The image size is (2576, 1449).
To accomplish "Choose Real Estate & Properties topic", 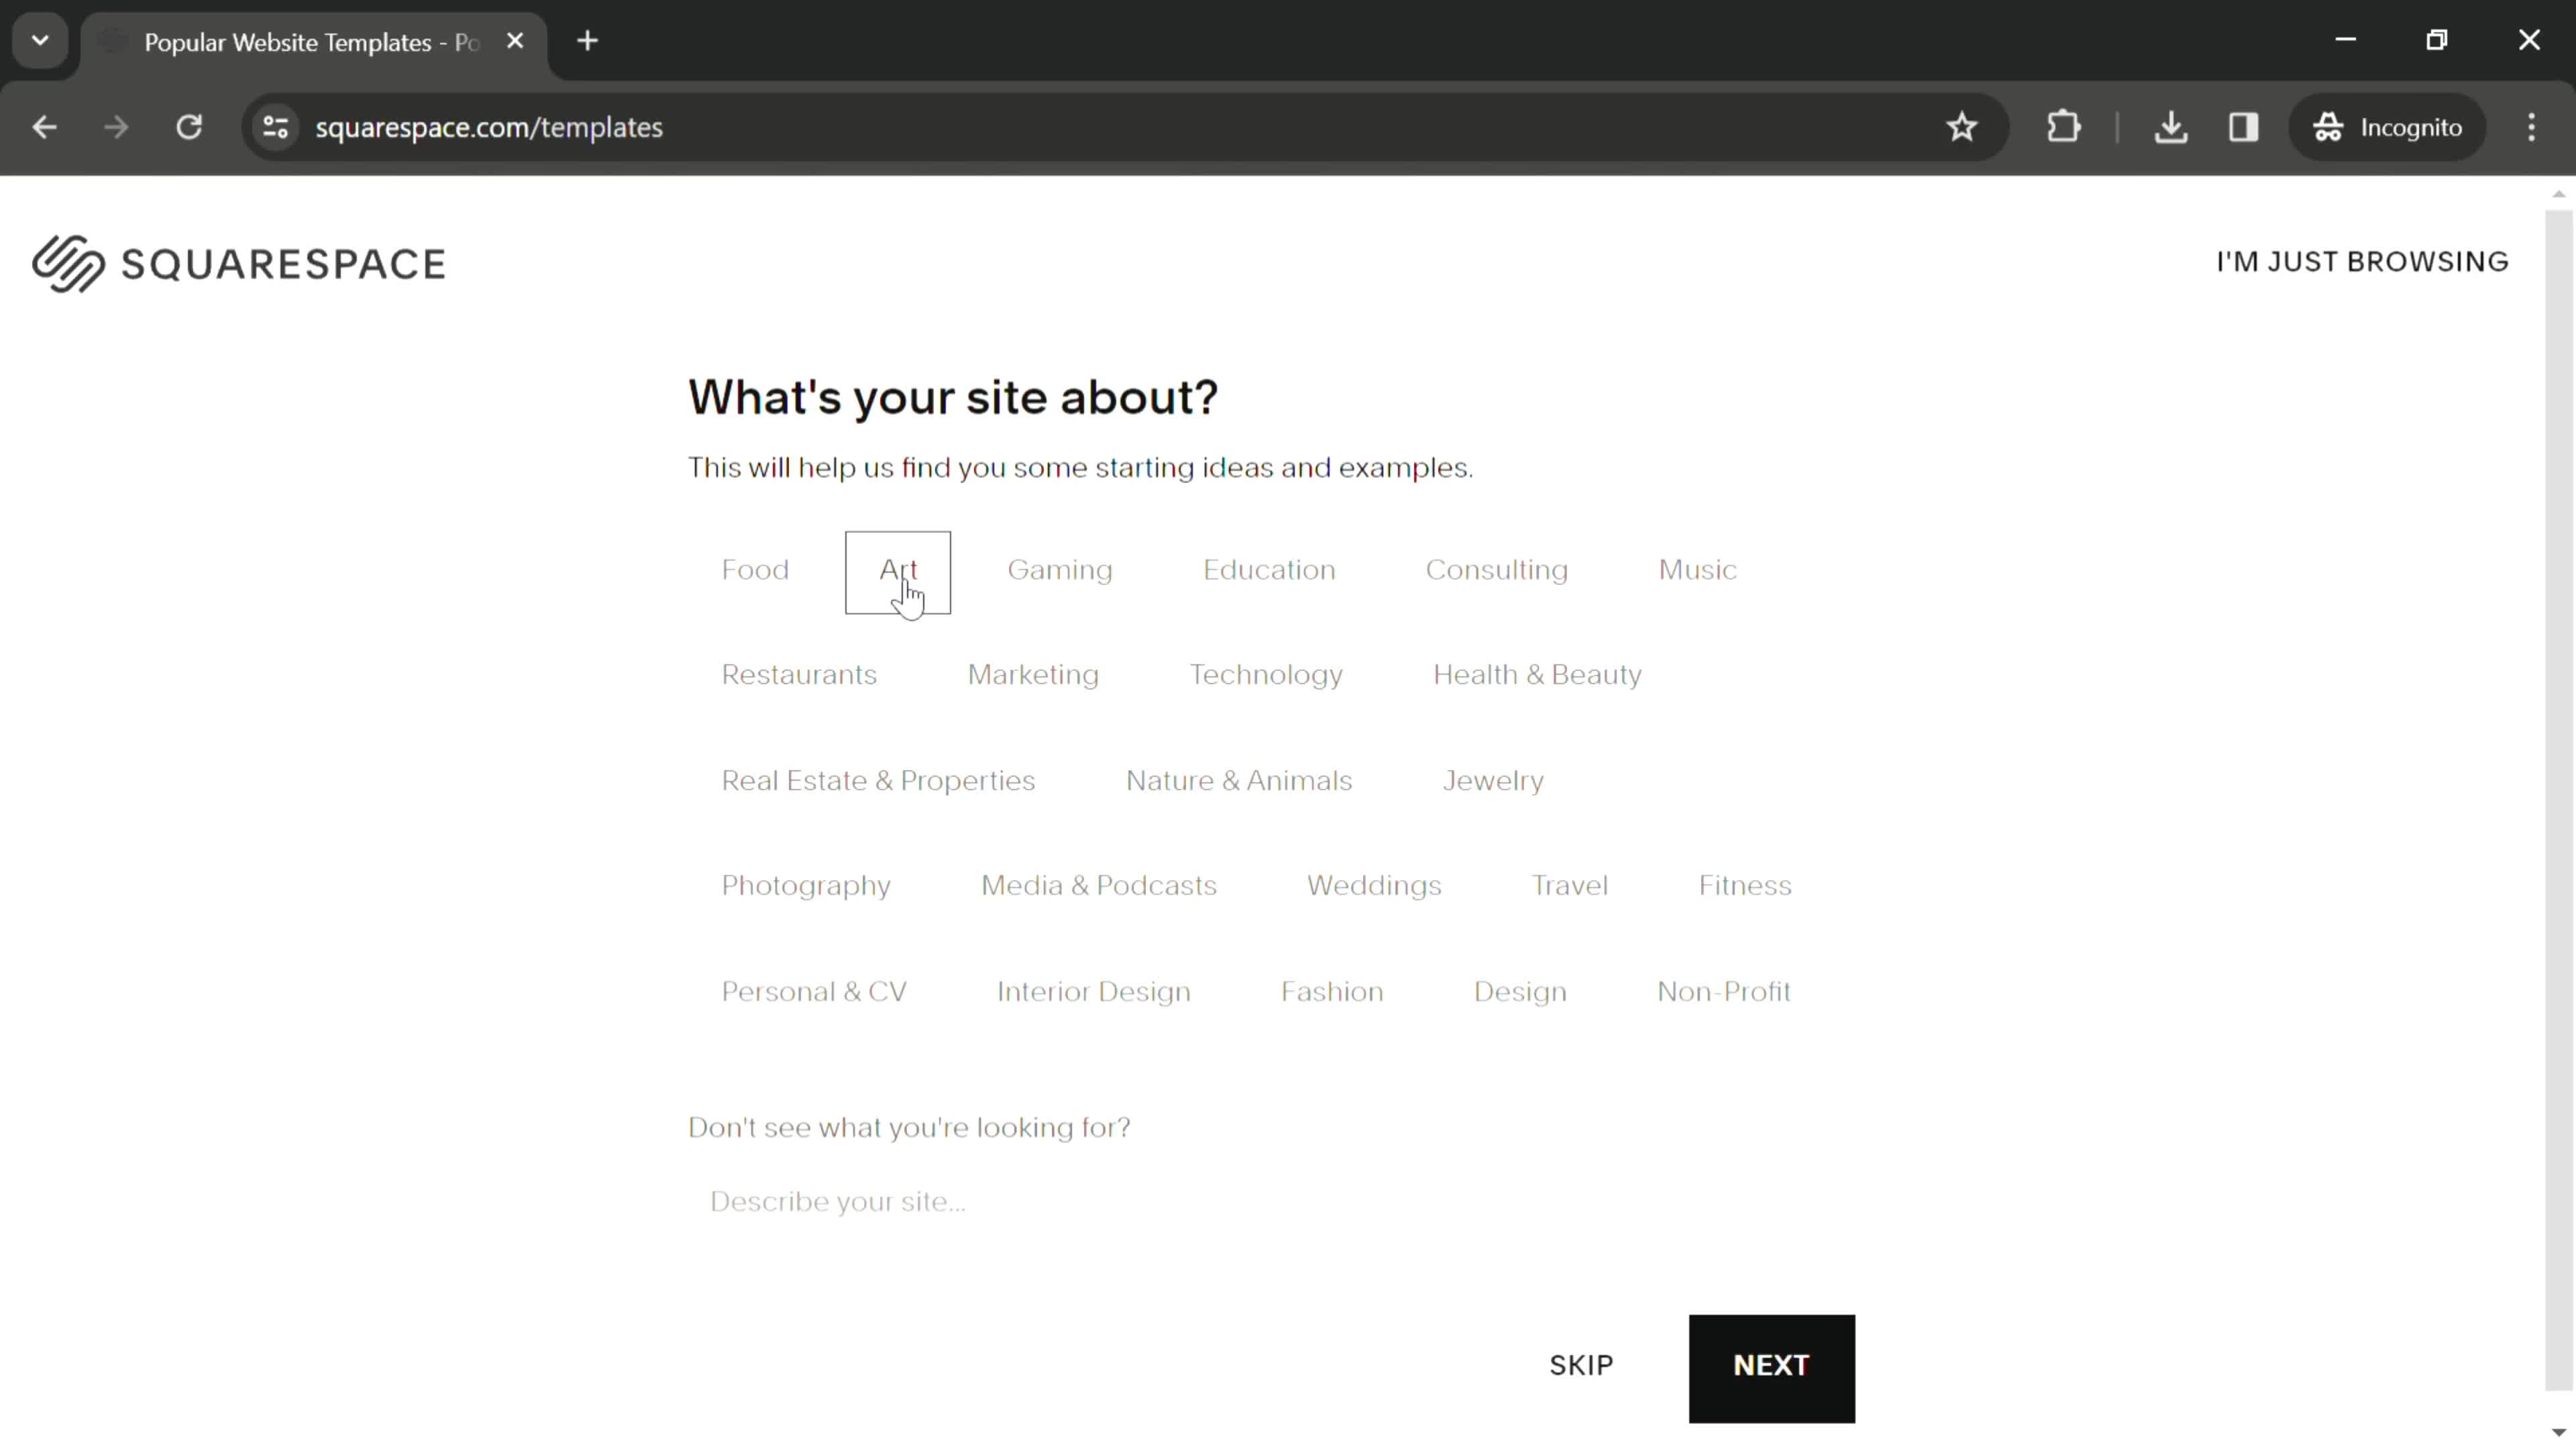I will pos(878,781).
